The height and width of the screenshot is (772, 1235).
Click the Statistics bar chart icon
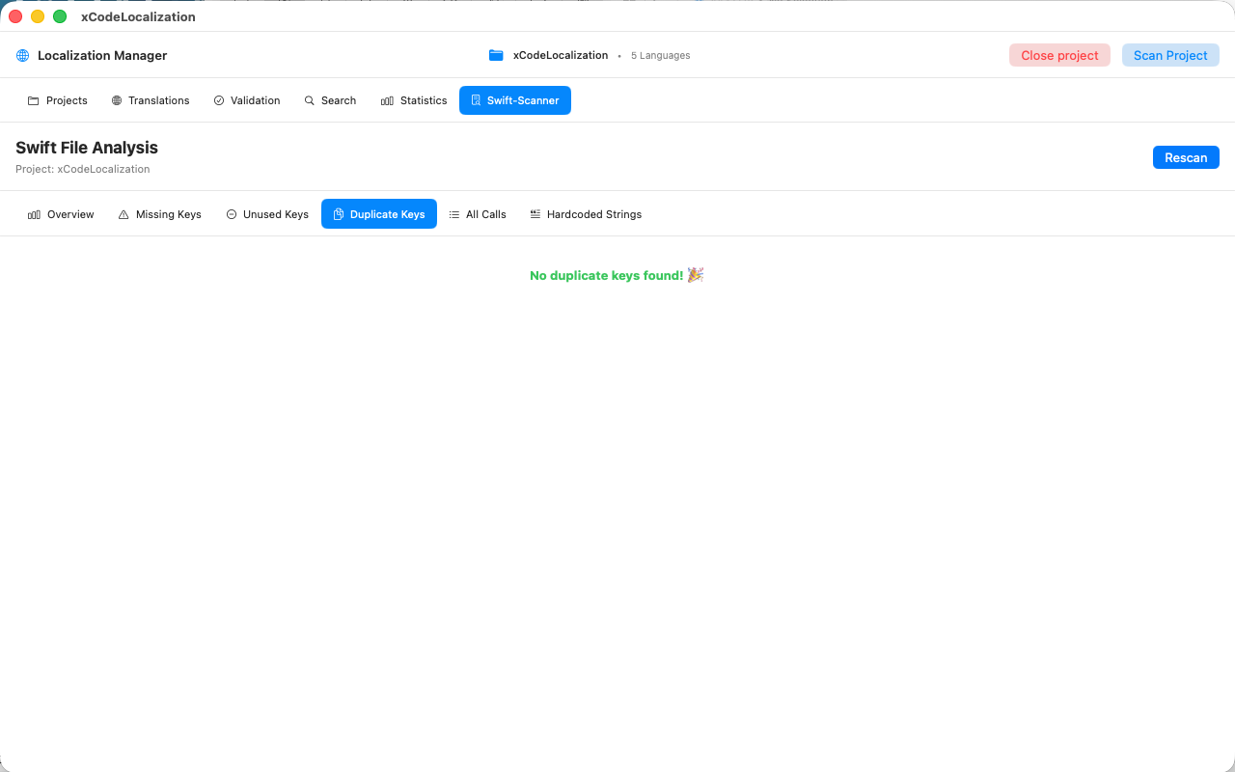tap(385, 100)
